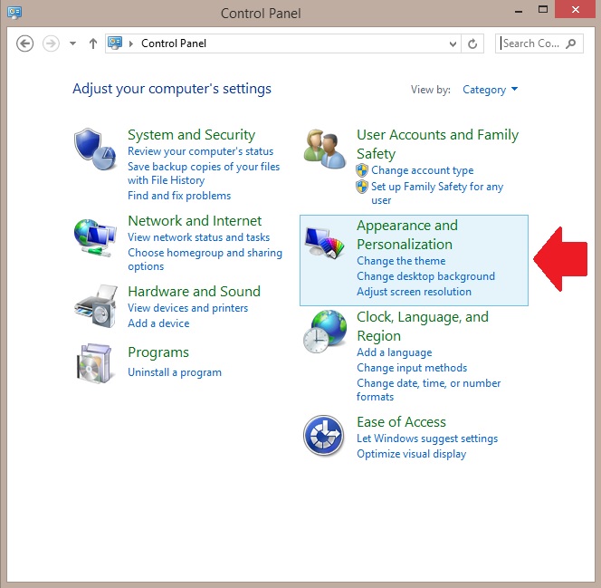Open the Ease of Access heading
601x588 pixels.
[x=401, y=422]
